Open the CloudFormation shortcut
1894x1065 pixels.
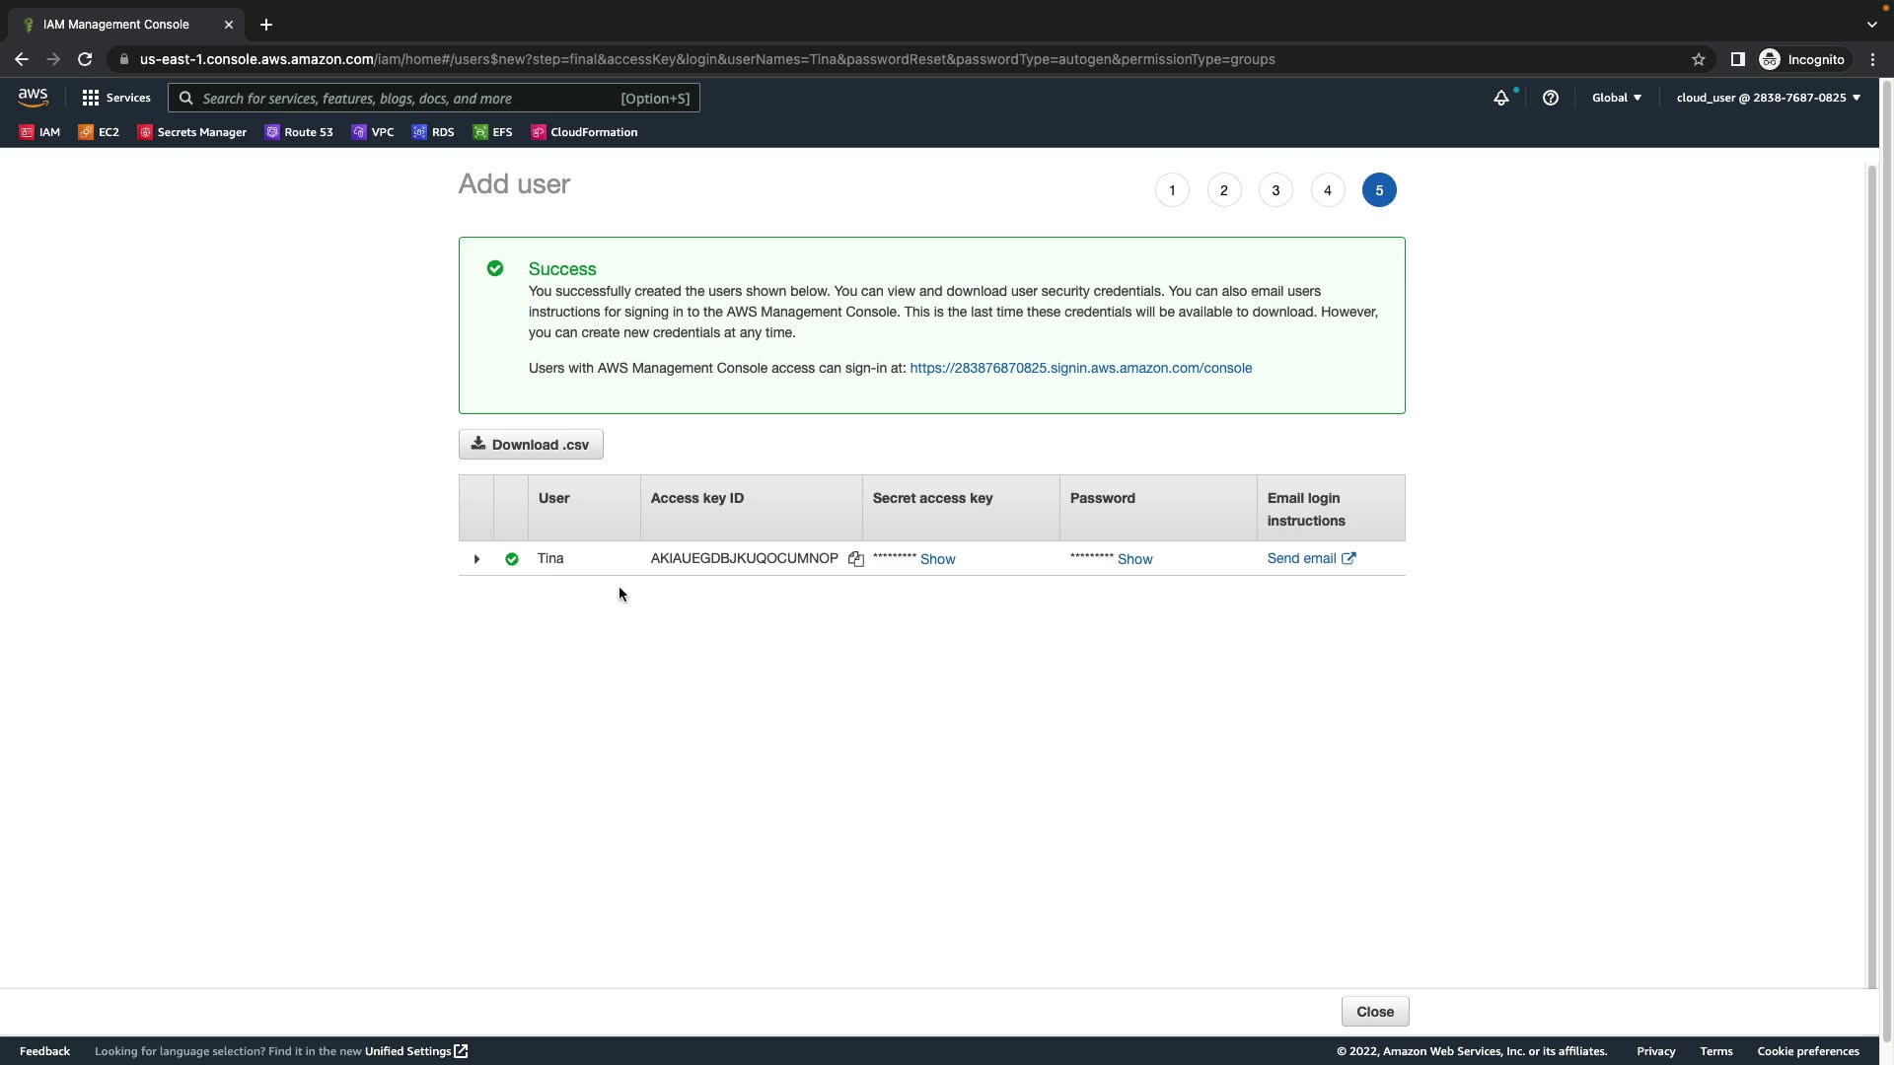[584, 132]
